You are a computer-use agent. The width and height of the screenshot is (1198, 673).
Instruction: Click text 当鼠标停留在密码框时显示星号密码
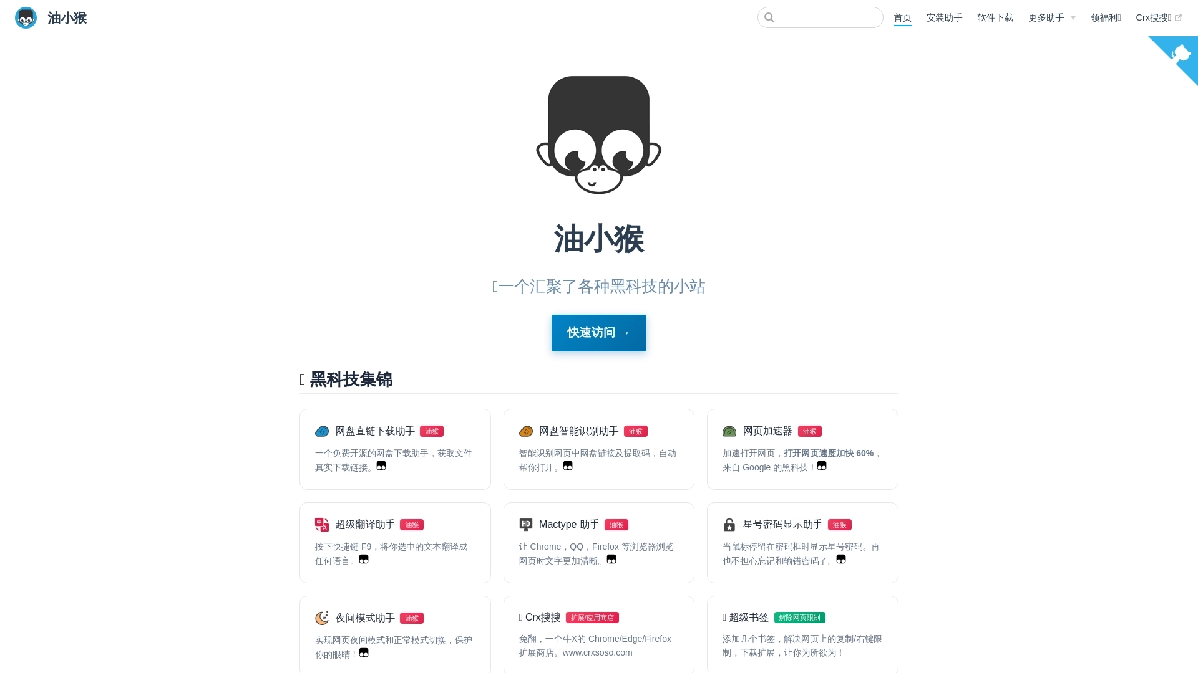coord(792,547)
